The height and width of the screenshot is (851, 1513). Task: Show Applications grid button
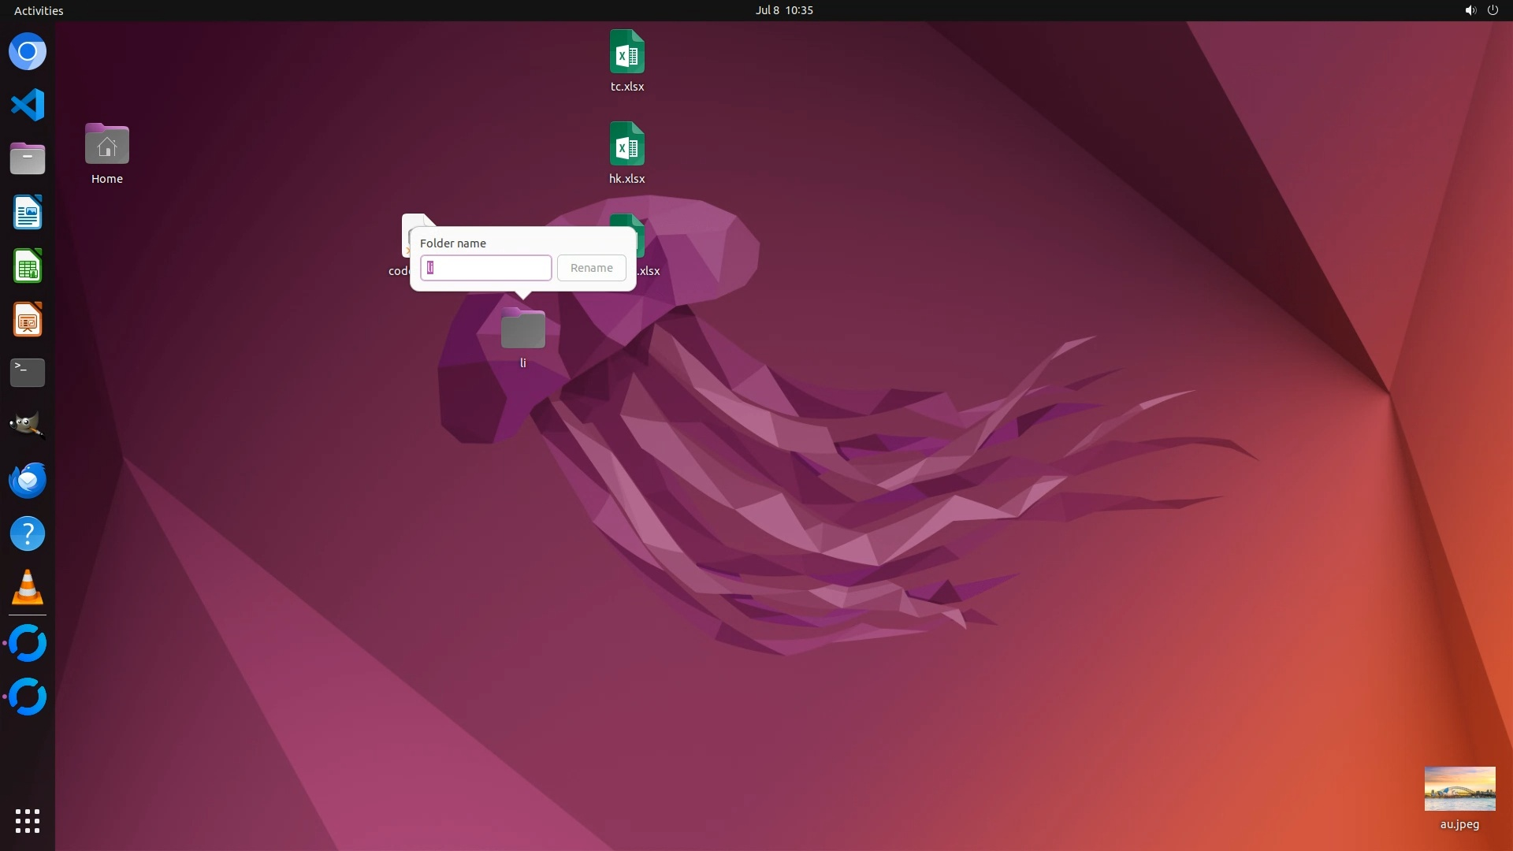click(x=28, y=820)
